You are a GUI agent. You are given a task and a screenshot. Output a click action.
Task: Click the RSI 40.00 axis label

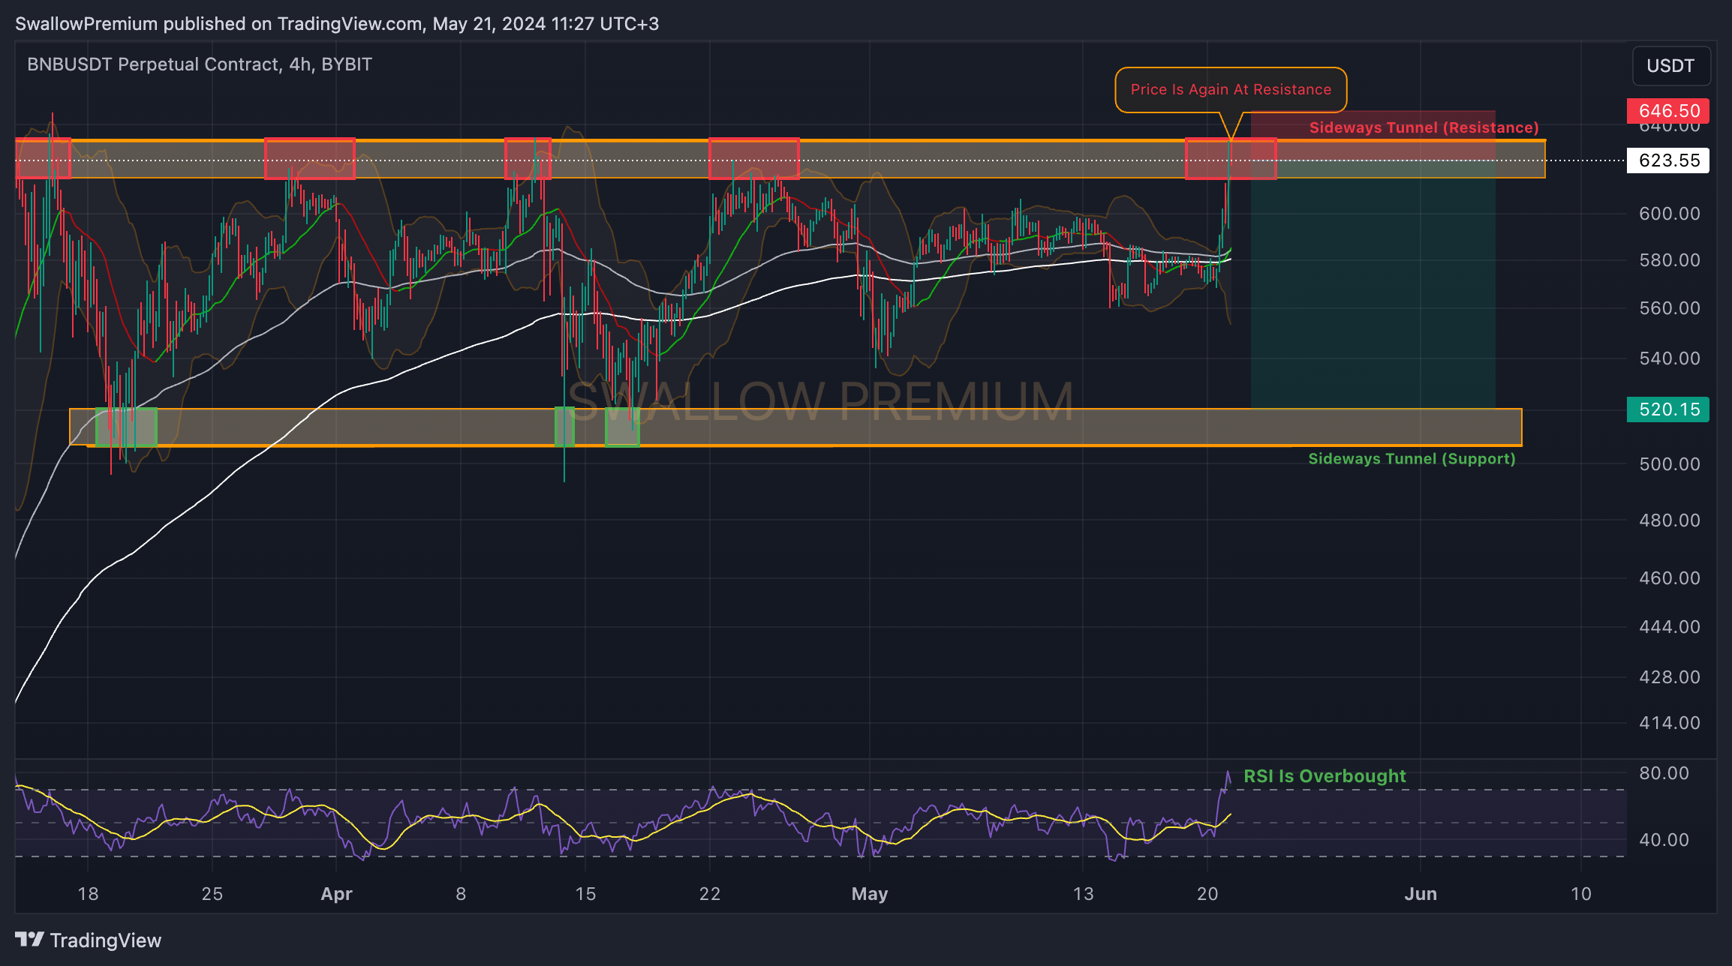(1664, 840)
